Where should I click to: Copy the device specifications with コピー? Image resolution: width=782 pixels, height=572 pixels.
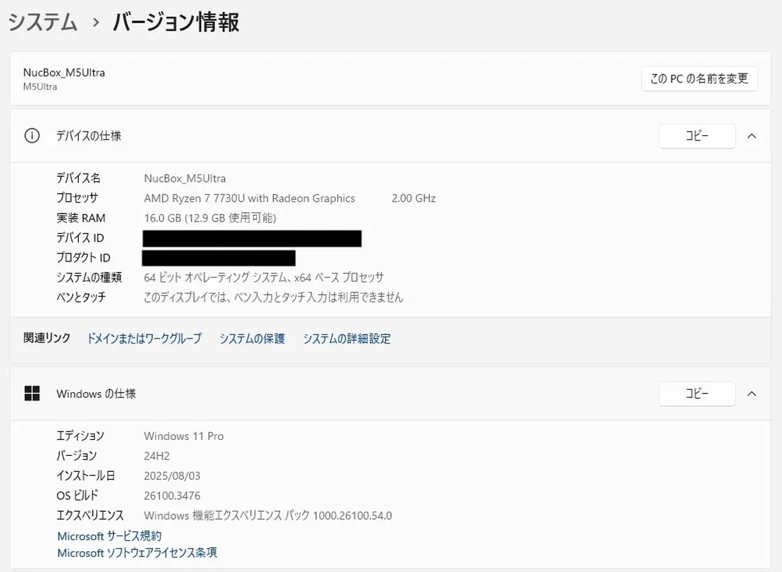coord(696,136)
